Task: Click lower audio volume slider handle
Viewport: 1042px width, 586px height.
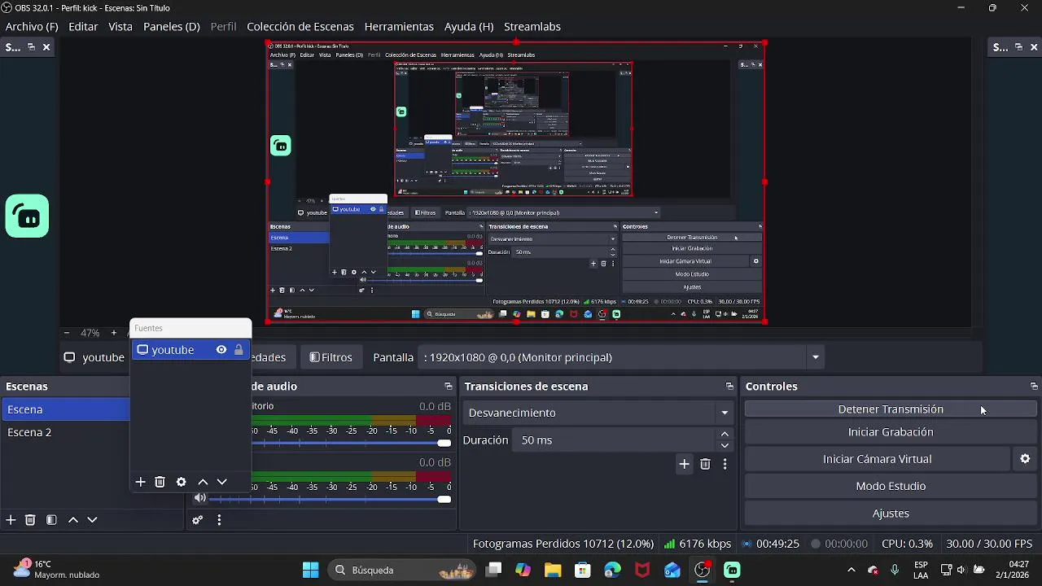Action: (x=444, y=499)
